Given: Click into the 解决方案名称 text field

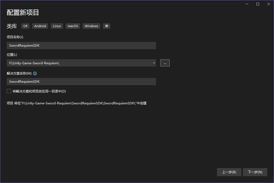Looking at the screenshot, I should pyautogui.click(x=81, y=82).
